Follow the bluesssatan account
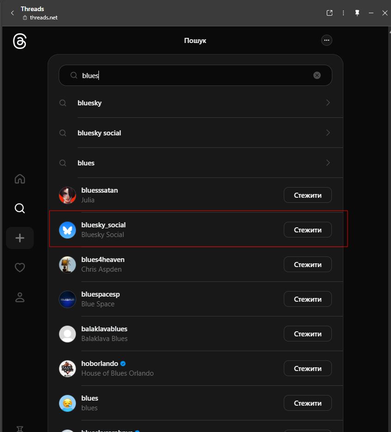The image size is (391, 432). coord(307,195)
